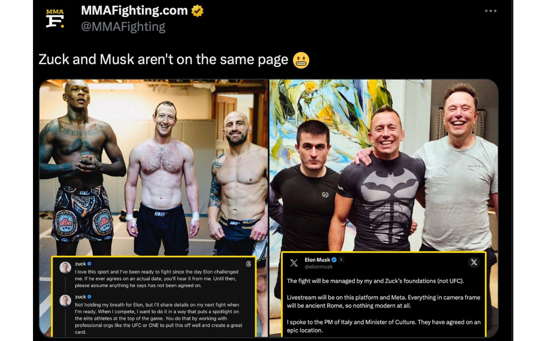Click the Threads logo icon in Zuck's post

pos(249,264)
